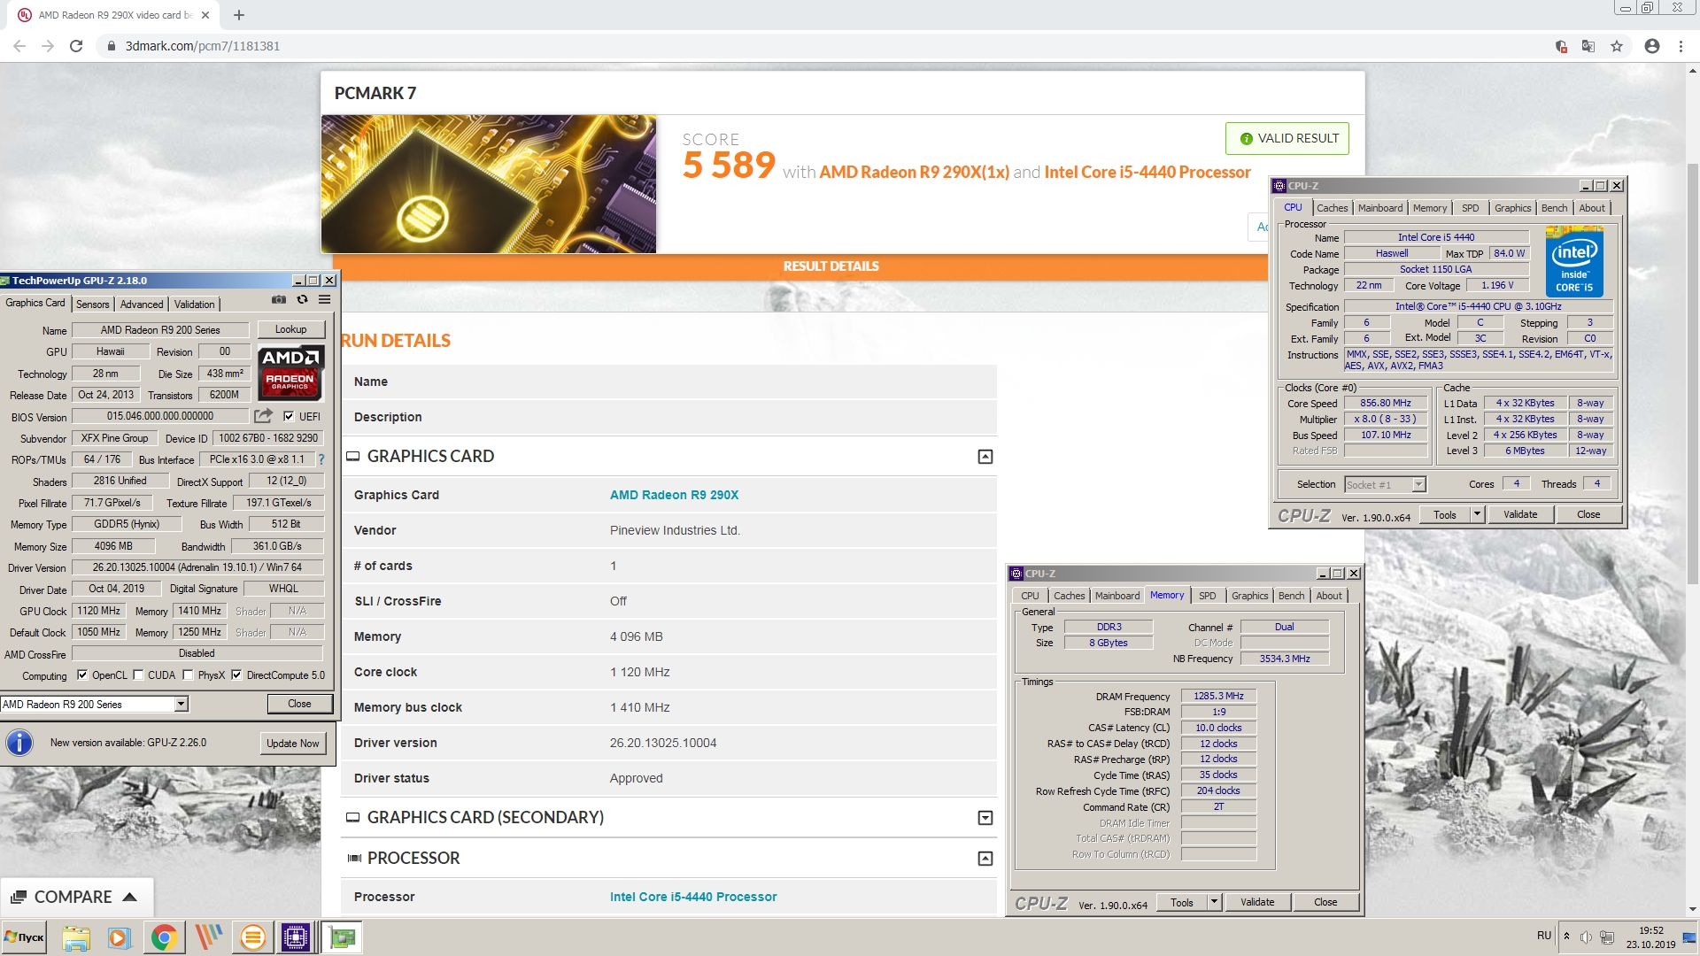
Task: Click the Lookup button in GPU-Z
Action: click(x=290, y=329)
